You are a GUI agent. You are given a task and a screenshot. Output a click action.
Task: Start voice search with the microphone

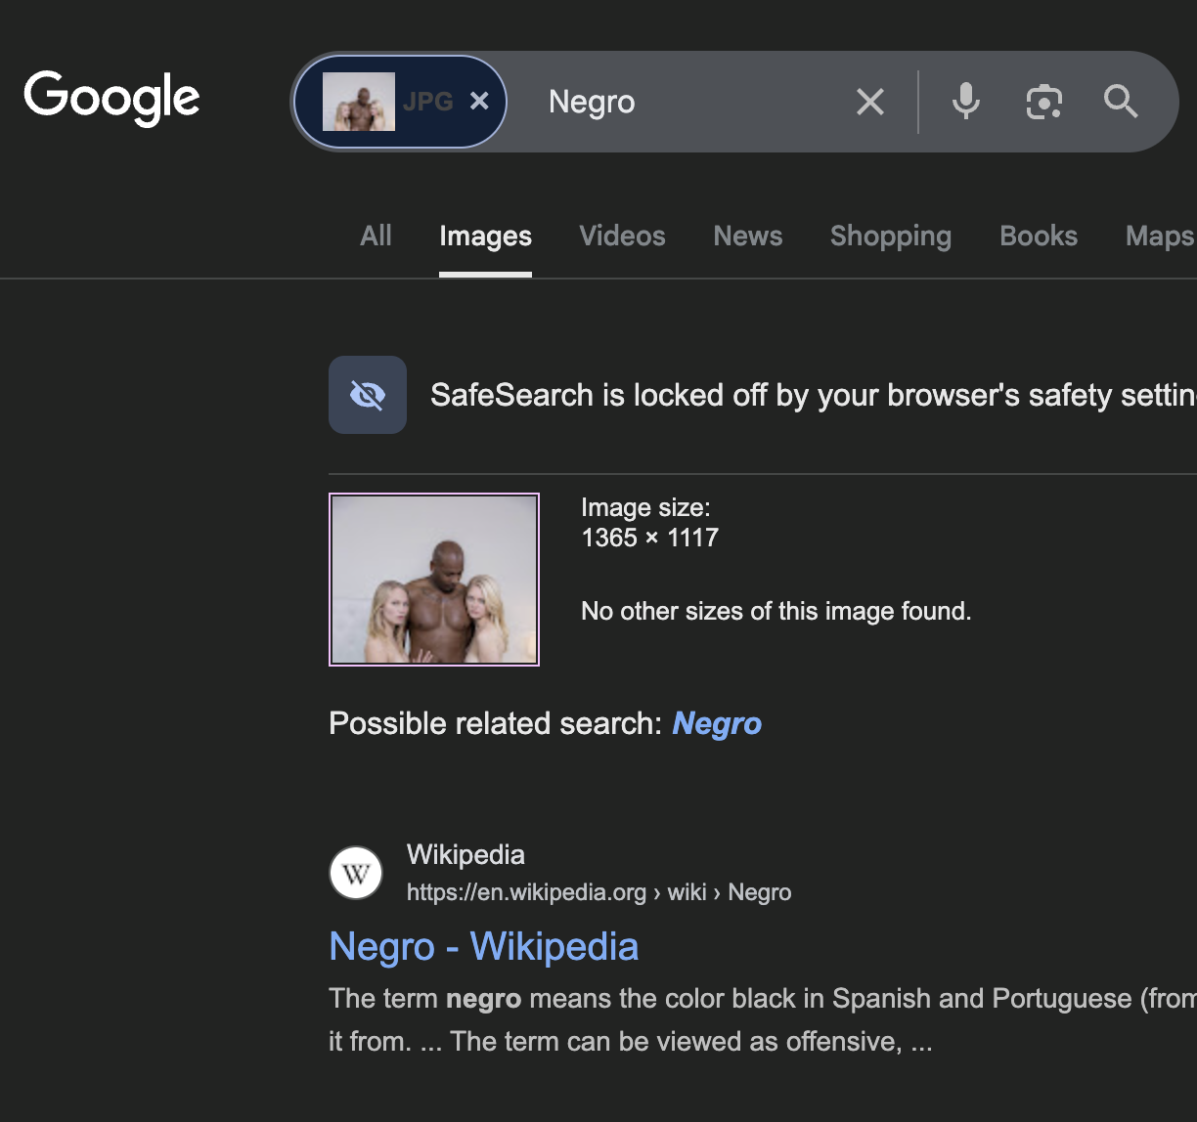tap(966, 102)
